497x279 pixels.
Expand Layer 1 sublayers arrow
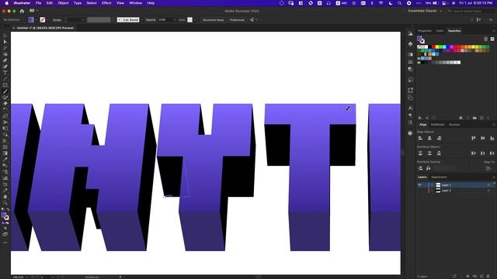click(x=432, y=185)
